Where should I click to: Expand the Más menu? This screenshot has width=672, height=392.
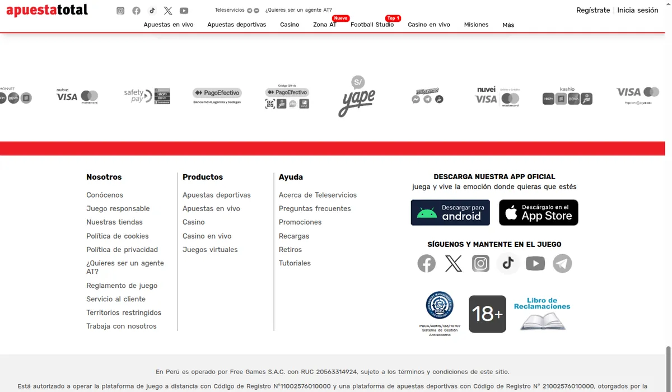click(x=508, y=25)
